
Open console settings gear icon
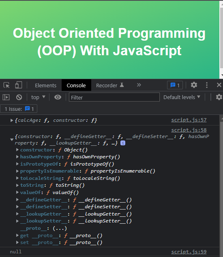219,97
